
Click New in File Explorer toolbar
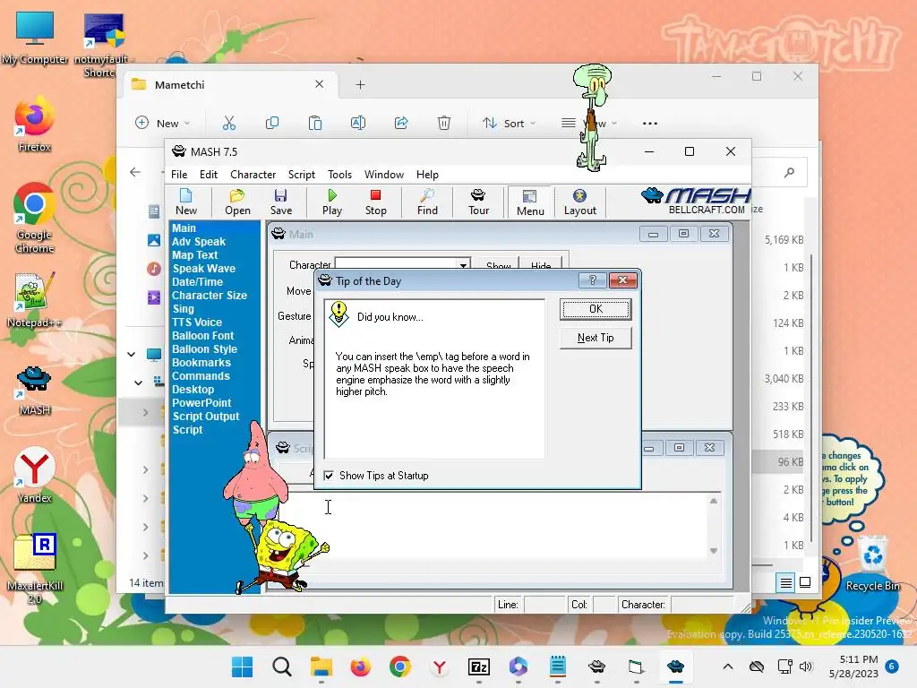pyautogui.click(x=163, y=123)
